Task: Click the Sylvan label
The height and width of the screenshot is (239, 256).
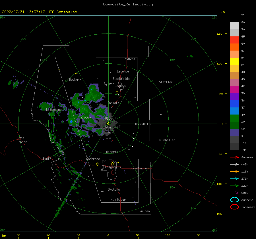Action: (x=109, y=84)
